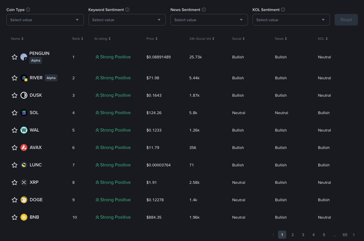Open the LUNC coin name link
The image size is (364, 241).
click(x=36, y=165)
